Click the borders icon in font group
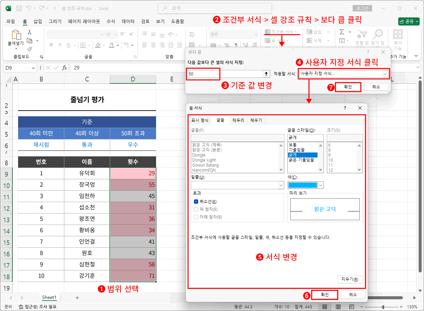The height and width of the screenshot is (311, 424). click(82, 45)
